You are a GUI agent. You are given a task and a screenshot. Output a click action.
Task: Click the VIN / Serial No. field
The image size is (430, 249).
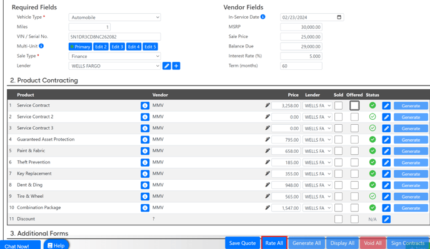click(x=114, y=37)
